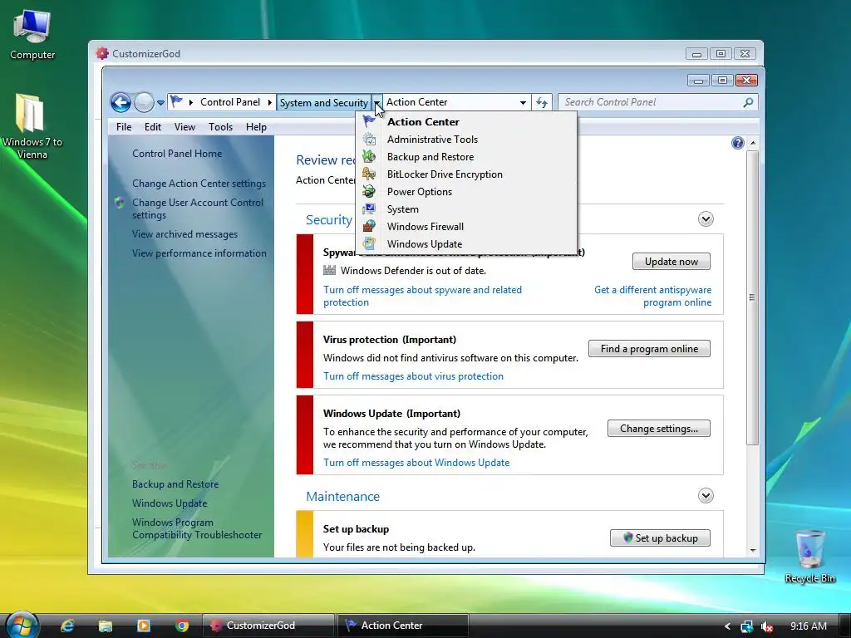Open the Windows Start orb
This screenshot has width=851, height=638.
pos(22,625)
